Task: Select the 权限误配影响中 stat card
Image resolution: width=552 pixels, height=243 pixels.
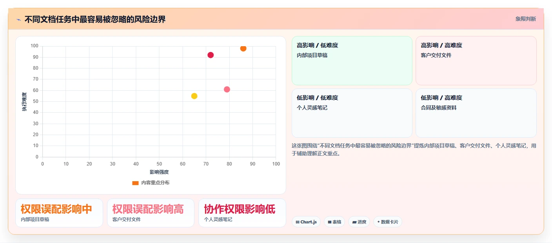Action: coord(59,213)
